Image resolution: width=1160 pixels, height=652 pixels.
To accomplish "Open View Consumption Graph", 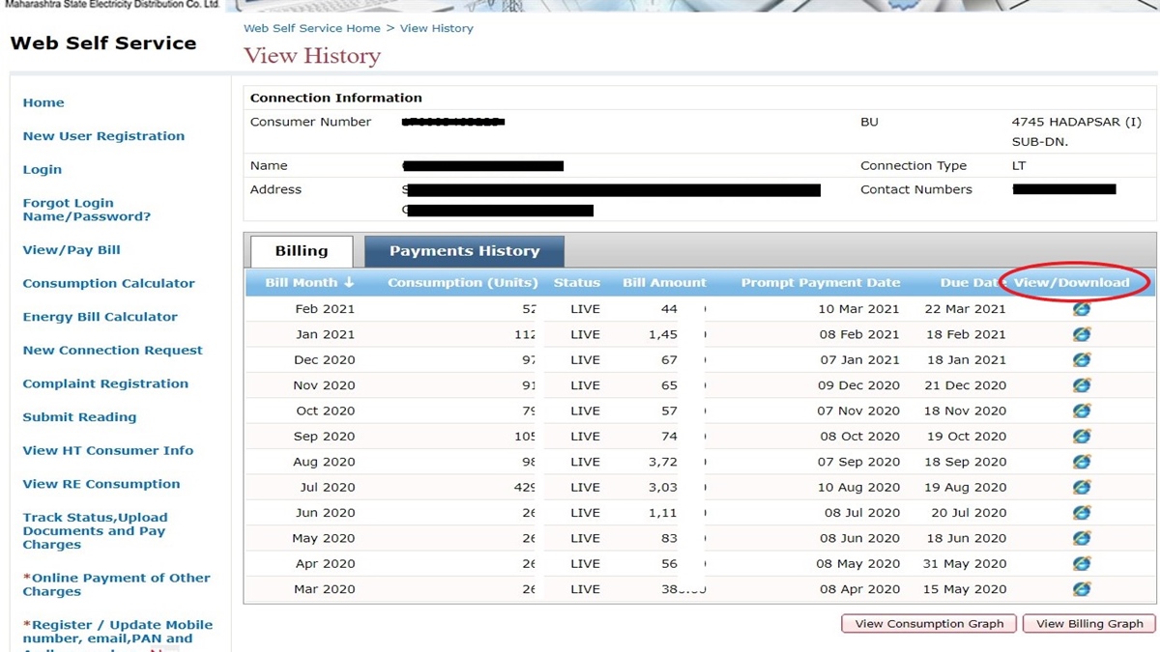I will tap(928, 623).
